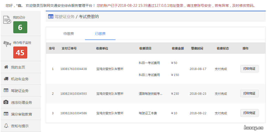Print receipt for order 180822610304586

pyautogui.click(x=249, y=113)
